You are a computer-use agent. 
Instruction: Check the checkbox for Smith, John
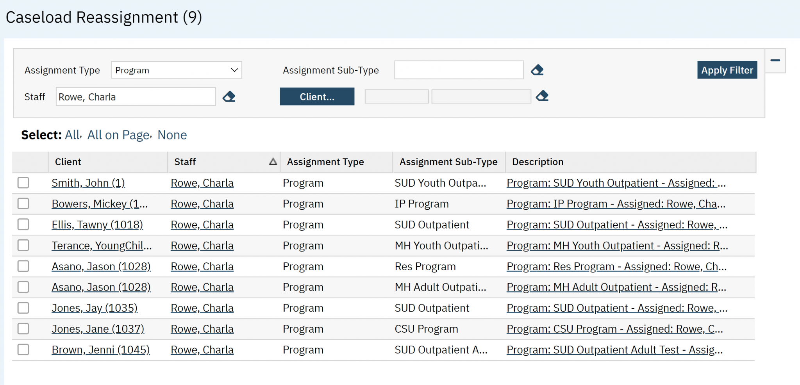[x=23, y=182]
